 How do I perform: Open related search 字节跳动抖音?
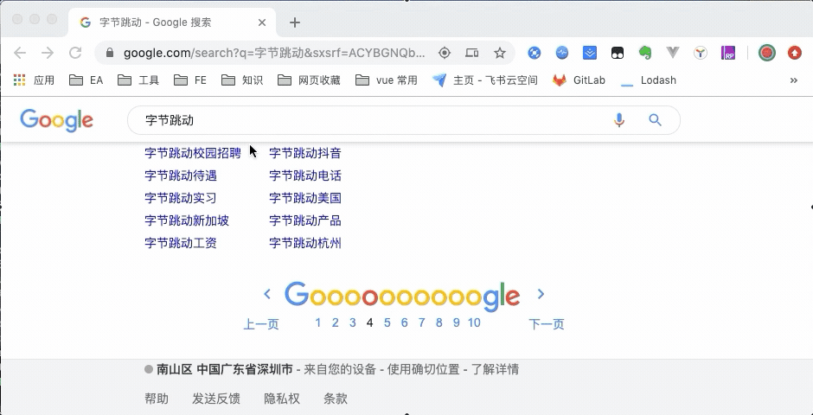tap(304, 153)
